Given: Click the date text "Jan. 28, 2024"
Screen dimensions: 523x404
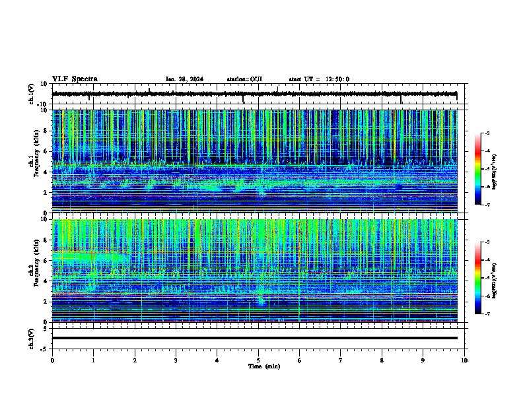Looking at the screenshot, I should coord(184,79).
